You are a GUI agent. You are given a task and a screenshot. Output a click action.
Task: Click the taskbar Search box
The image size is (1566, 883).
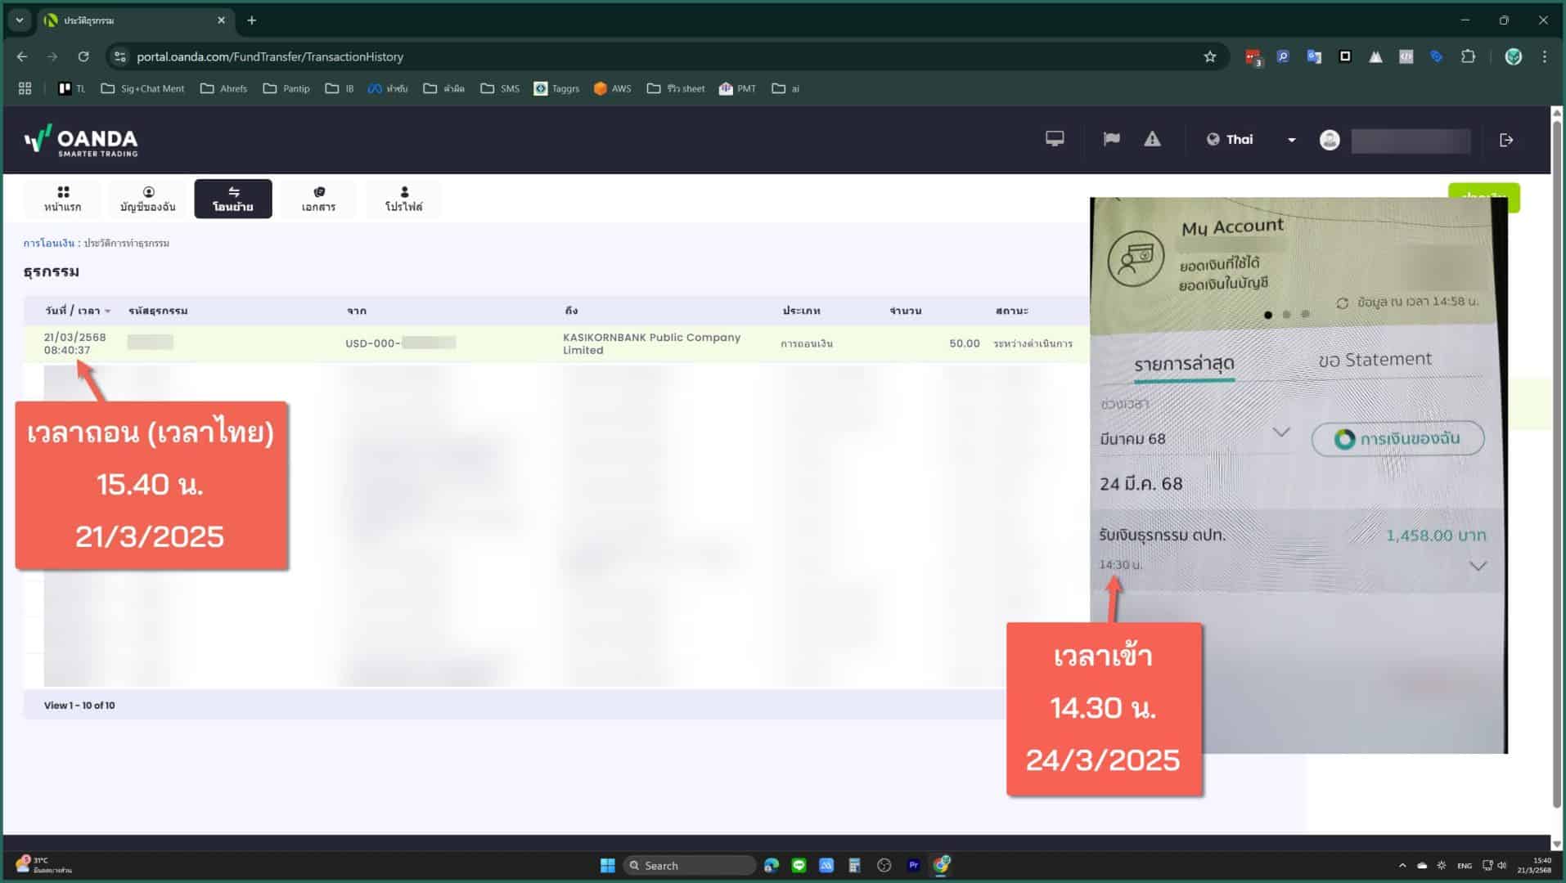(x=689, y=865)
